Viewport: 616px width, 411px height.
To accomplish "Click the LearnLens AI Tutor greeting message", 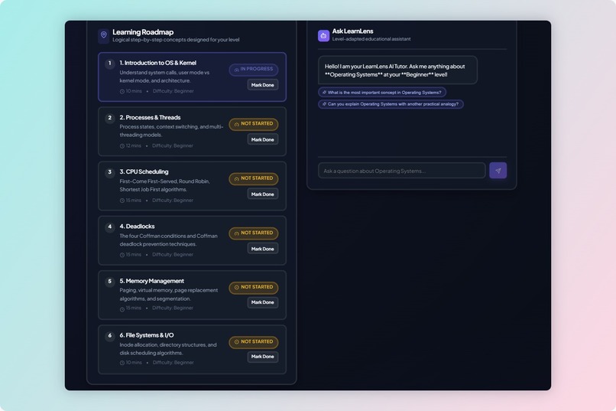I will [x=397, y=70].
